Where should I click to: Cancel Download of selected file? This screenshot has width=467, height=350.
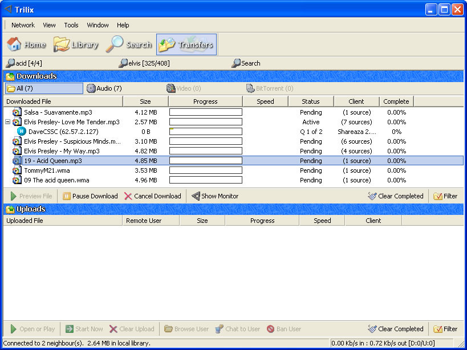coord(153,196)
